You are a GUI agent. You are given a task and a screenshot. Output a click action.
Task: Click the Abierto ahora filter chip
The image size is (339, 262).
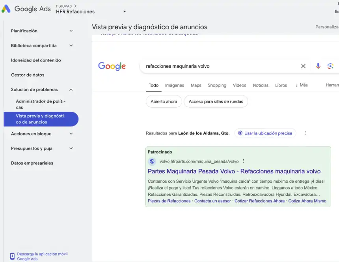pos(164,101)
